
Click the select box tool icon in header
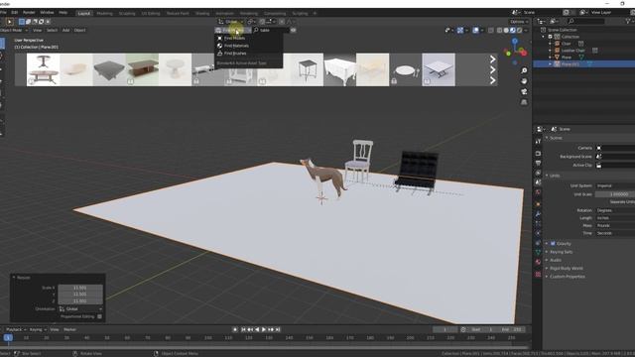[10, 22]
